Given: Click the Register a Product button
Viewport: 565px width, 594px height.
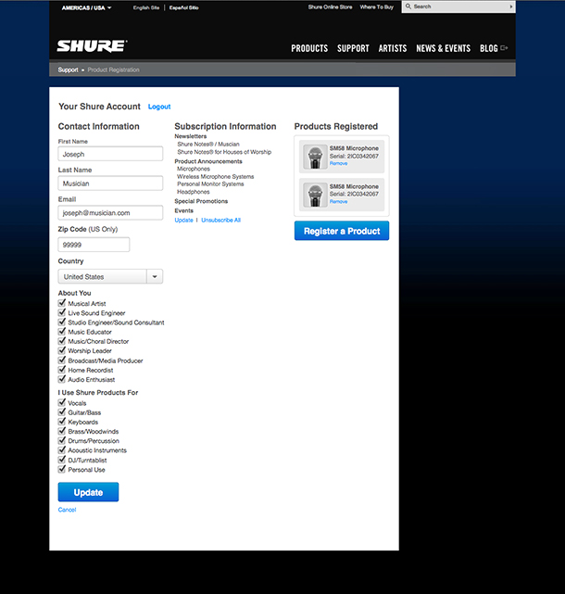Looking at the screenshot, I should [342, 231].
